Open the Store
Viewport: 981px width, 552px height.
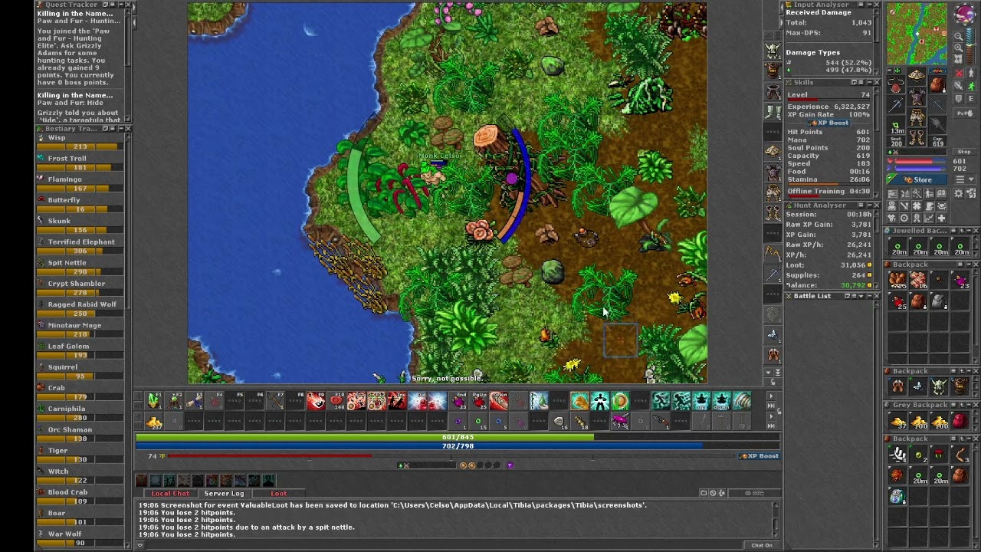pyautogui.click(x=917, y=179)
